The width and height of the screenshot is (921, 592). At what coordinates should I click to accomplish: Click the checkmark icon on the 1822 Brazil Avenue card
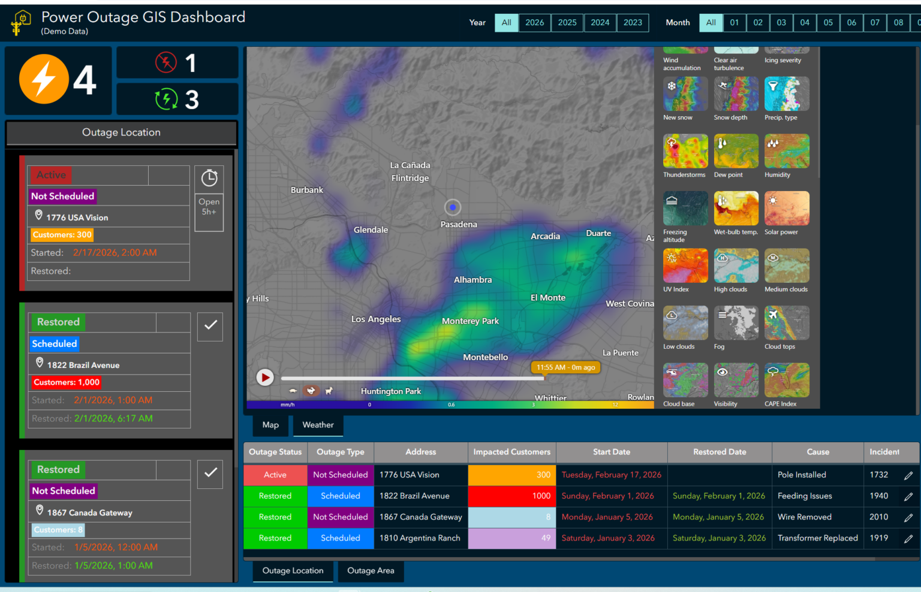[210, 325]
